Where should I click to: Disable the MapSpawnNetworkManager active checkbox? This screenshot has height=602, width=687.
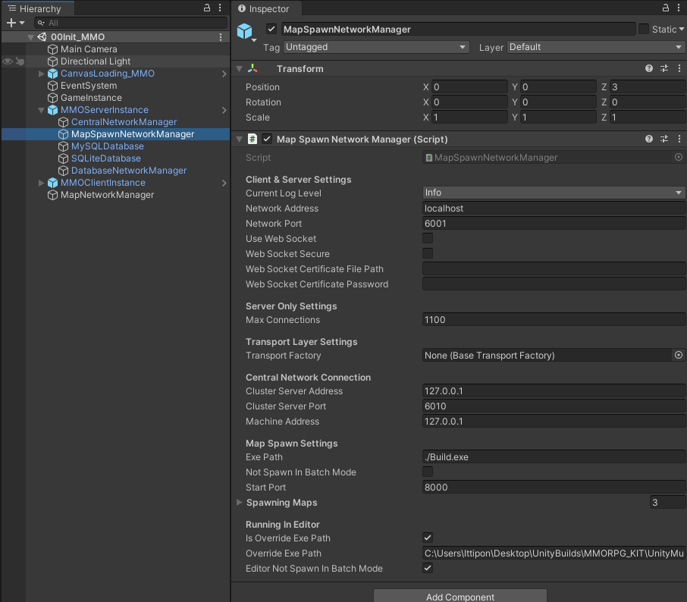click(x=271, y=28)
